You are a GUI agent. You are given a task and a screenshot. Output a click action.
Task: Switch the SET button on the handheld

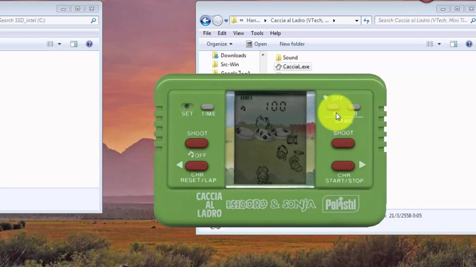(187, 107)
